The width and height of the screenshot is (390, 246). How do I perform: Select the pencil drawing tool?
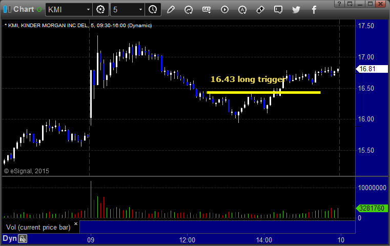[171, 10]
